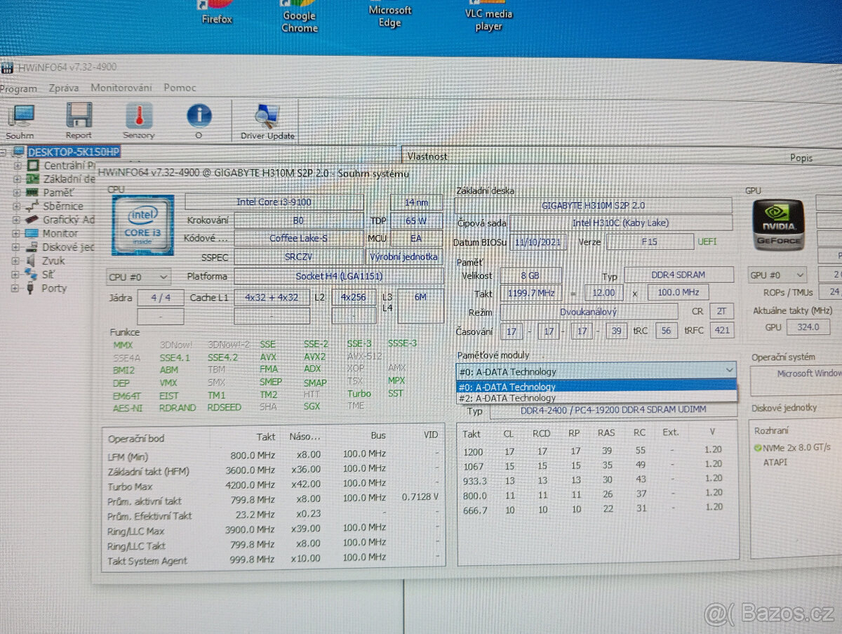This screenshot has width=842, height=634.
Task: Select DESKTOP-5K1S0HP in the tree
Action: 74,152
